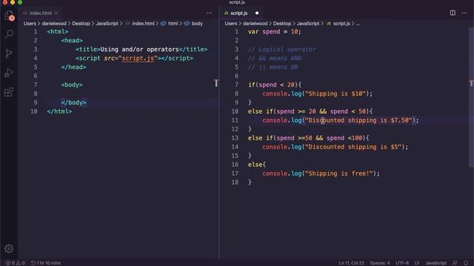
Task: Click the closing </head> tag
Action: pos(73,67)
